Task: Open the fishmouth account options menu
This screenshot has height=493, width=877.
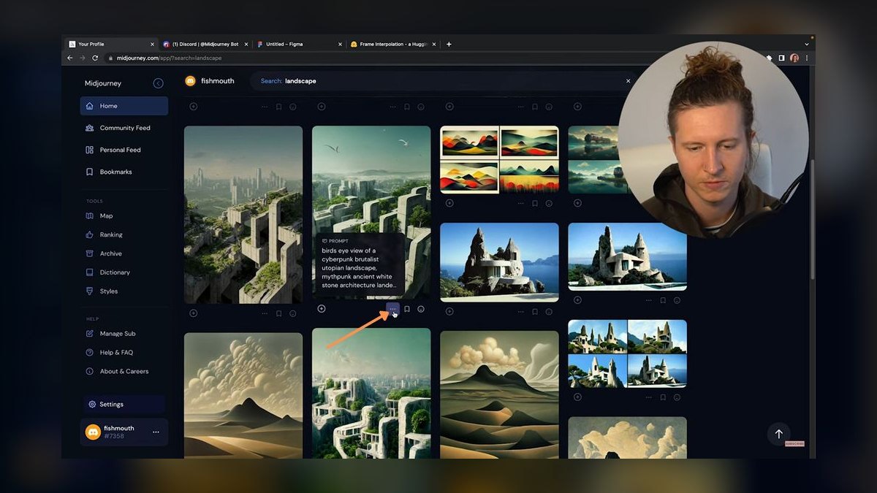Action: 156,432
